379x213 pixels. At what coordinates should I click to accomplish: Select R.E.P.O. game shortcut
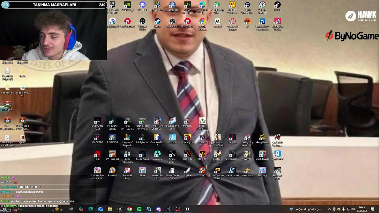[202, 156]
